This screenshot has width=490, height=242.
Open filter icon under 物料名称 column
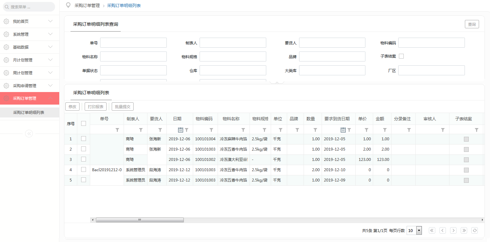[x=243, y=130]
